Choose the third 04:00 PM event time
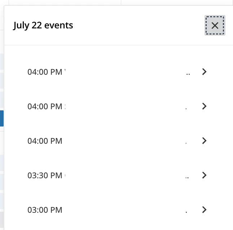Viewport: 233px width, 230px height. click(45, 141)
